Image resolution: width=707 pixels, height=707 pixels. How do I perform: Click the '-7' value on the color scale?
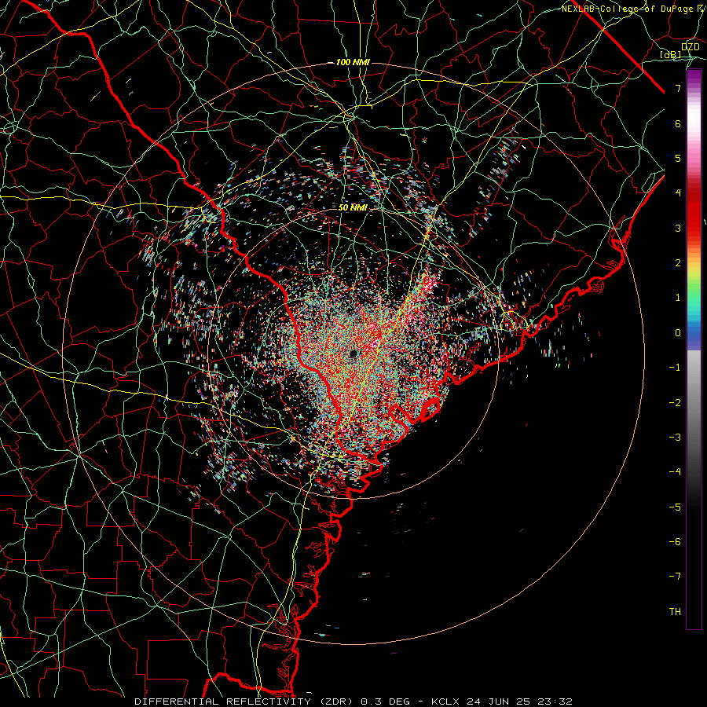tap(675, 577)
